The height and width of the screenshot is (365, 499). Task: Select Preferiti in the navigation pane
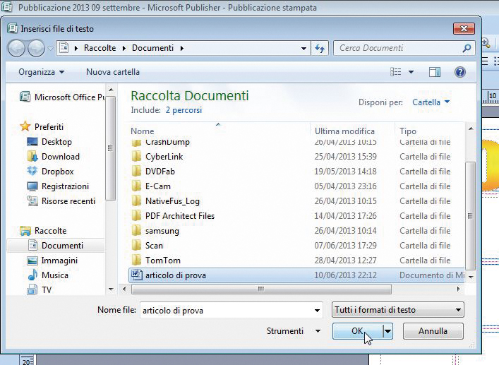click(42, 126)
